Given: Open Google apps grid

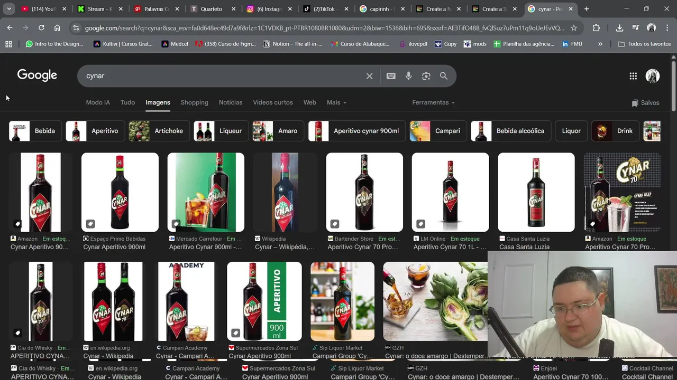Looking at the screenshot, I should pos(633,76).
